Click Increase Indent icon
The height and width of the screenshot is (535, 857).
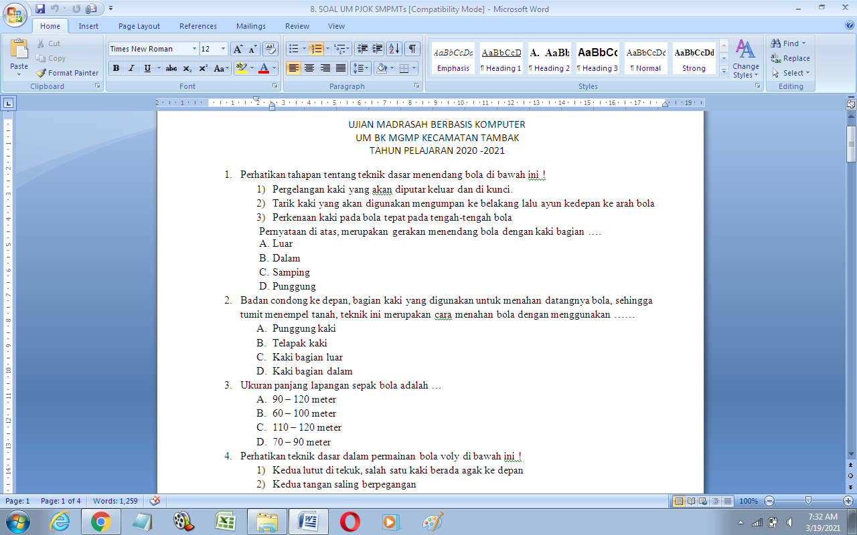click(377, 49)
